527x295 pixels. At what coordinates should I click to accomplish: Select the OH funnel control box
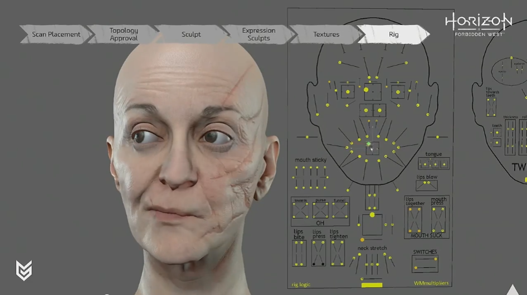click(x=340, y=211)
